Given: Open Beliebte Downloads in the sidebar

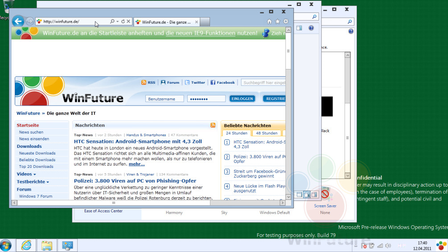Looking at the screenshot, I should pos(37,160).
